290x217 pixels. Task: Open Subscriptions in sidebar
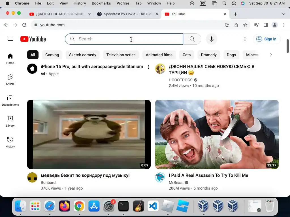(10, 101)
